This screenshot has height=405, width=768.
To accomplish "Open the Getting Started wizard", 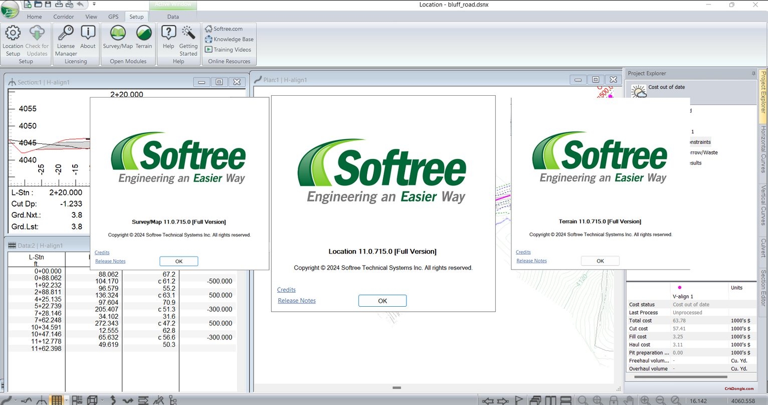I will 188,41.
